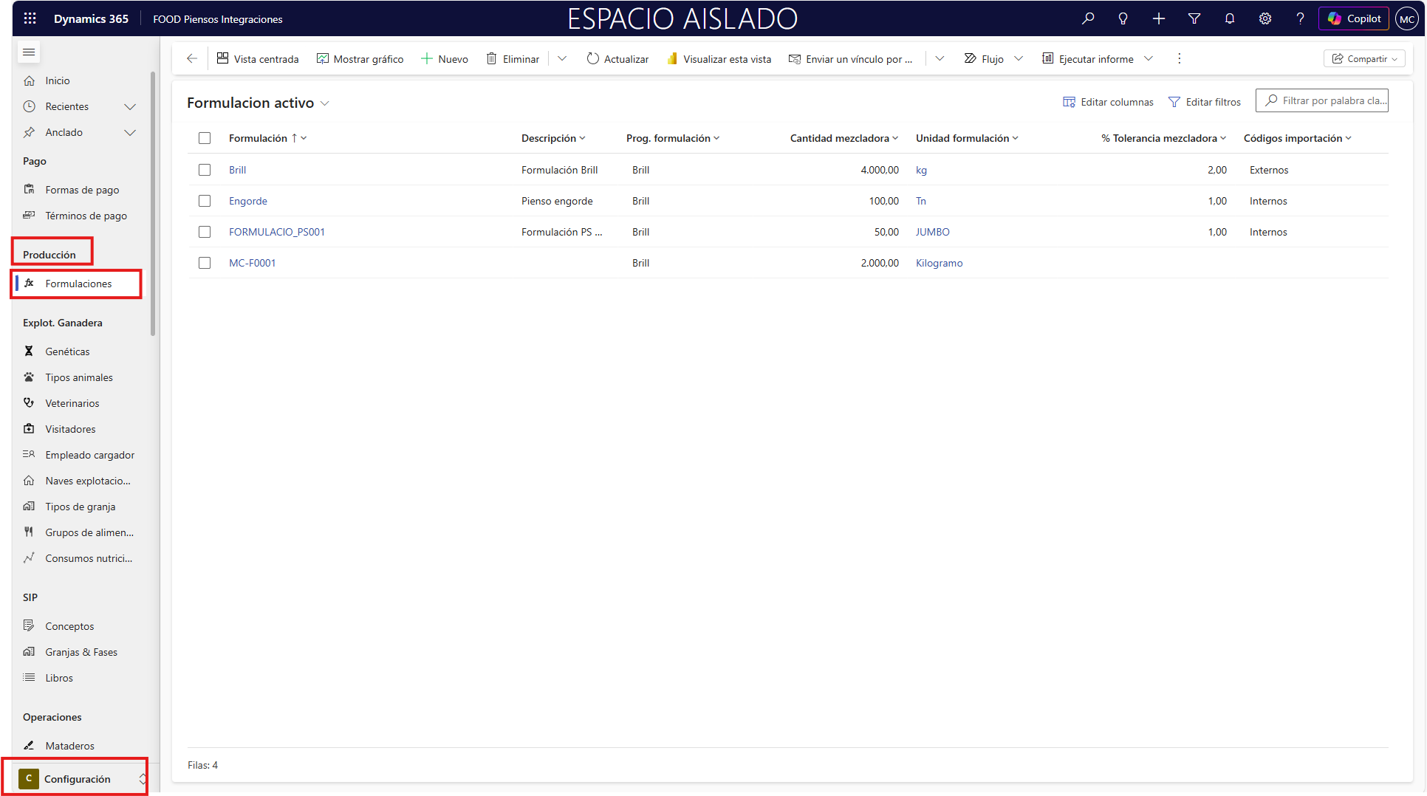Check the Brill row checkbox
The width and height of the screenshot is (1427, 796).
pyautogui.click(x=205, y=170)
